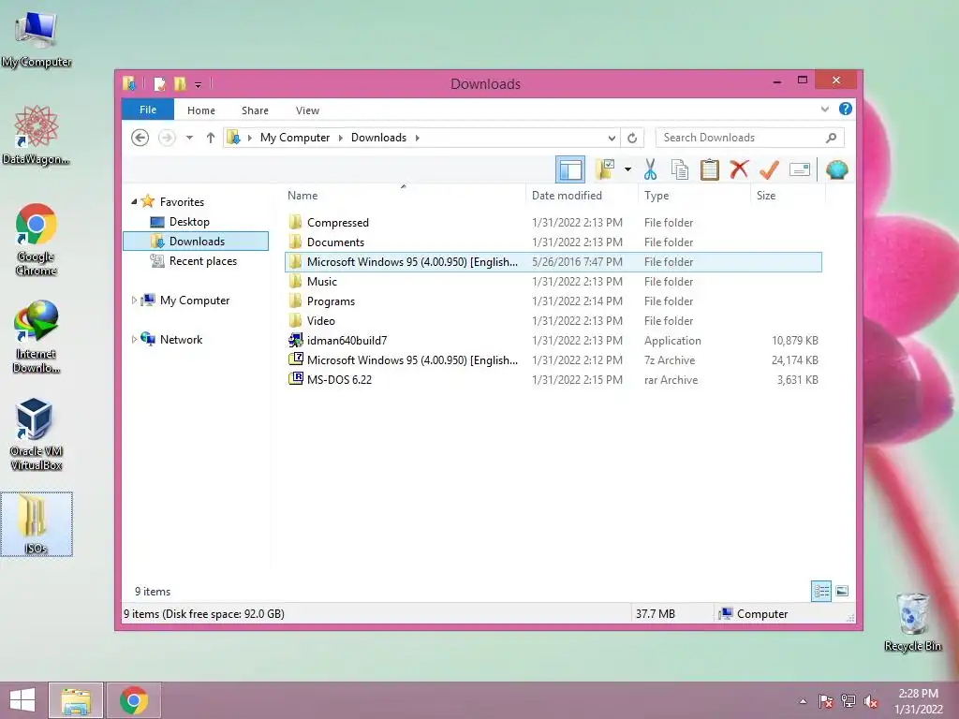
Task: Collapse the Favorites tree section
Action: pos(134,201)
